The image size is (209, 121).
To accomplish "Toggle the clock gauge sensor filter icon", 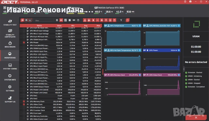I will pos(106,20).
